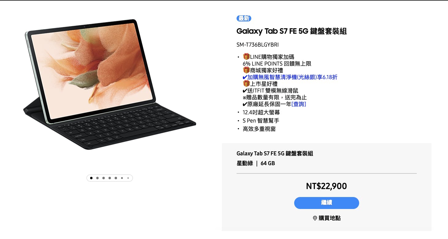
Task: Click the tablet with keyboard product image
Action: coord(110,85)
